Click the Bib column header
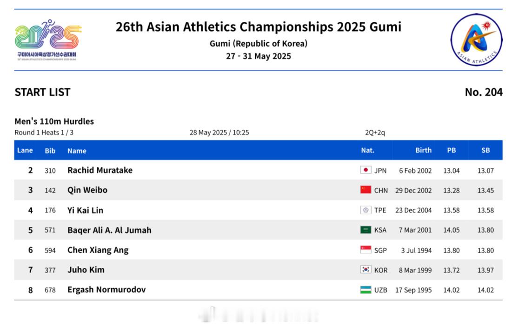 pos(50,151)
